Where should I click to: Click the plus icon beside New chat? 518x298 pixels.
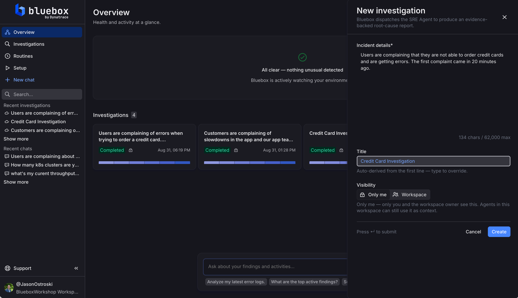pyautogui.click(x=8, y=80)
